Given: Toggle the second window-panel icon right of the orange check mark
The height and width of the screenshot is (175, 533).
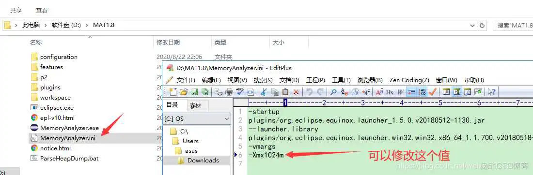Looking at the screenshot, I should pyautogui.click(x=456, y=91).
